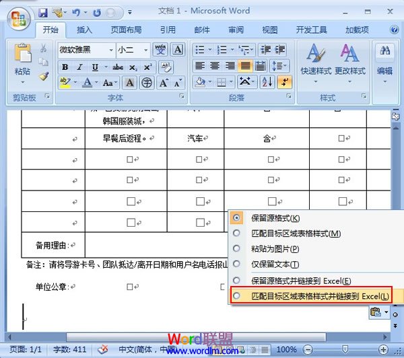Click the 100% zoom level
The width and height of the screenshot is (404, 358).
coord(287,349)
